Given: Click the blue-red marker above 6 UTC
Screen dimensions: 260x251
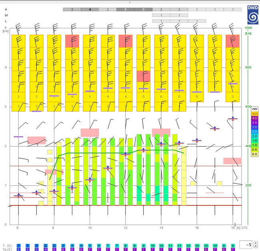Looking at the screenshot, I should tap(18, 195).
